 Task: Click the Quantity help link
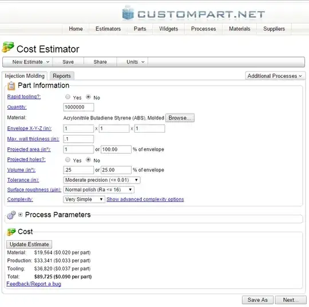pos(17,107)
